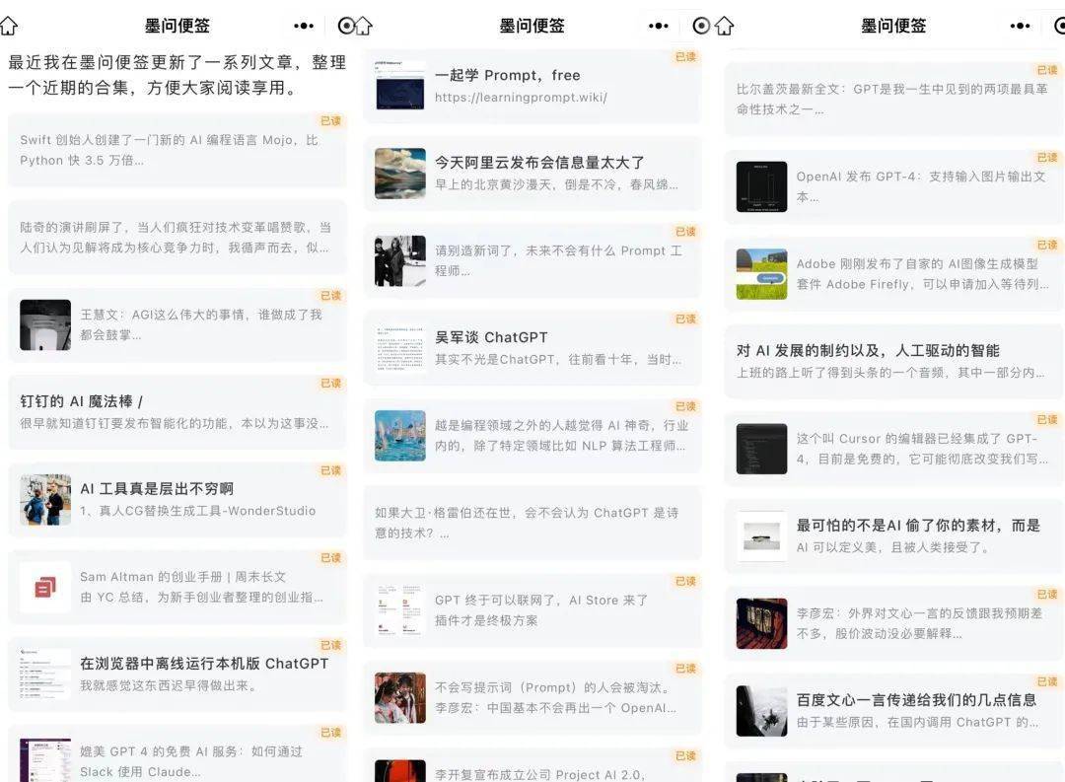This screenshot has width=1065, height=782.
Task: Open 百度文心一言传递给我们的几点信息 article
Action: pos(894,711)
